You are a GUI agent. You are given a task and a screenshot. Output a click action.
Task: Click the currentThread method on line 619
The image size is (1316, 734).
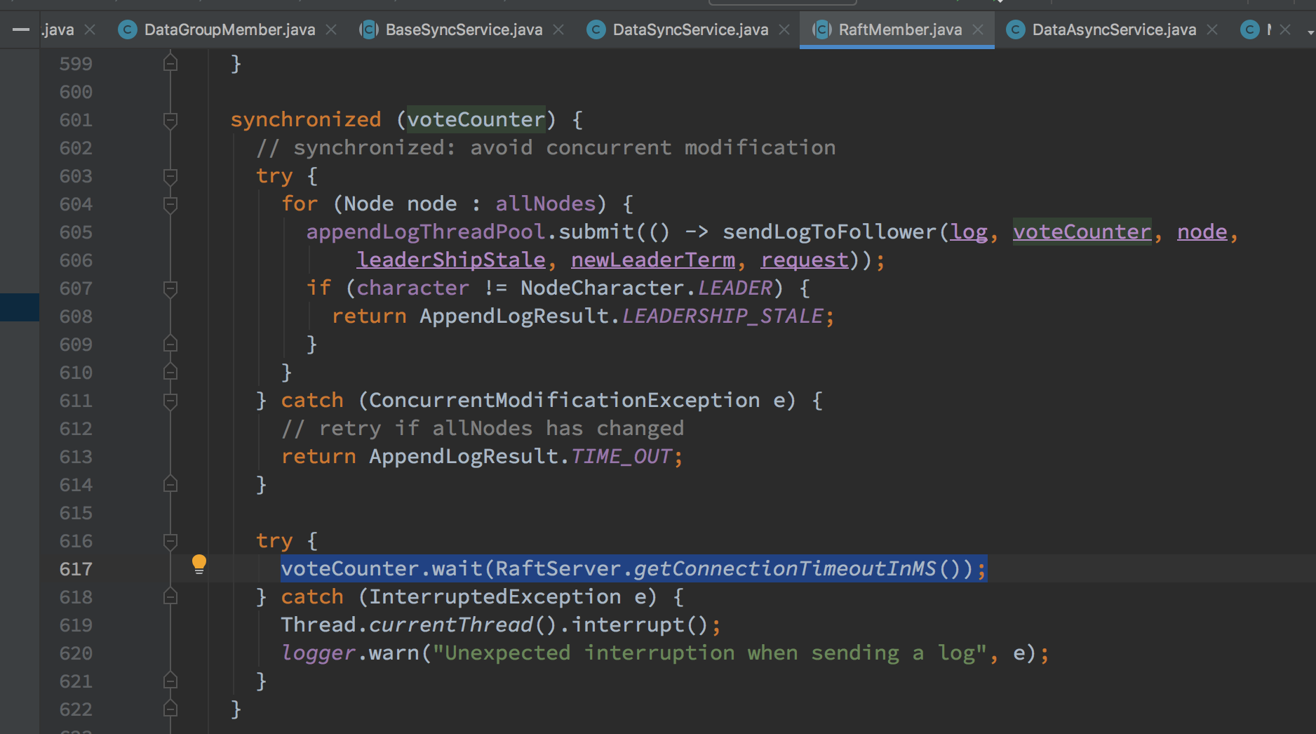click(x=451, y=625)
